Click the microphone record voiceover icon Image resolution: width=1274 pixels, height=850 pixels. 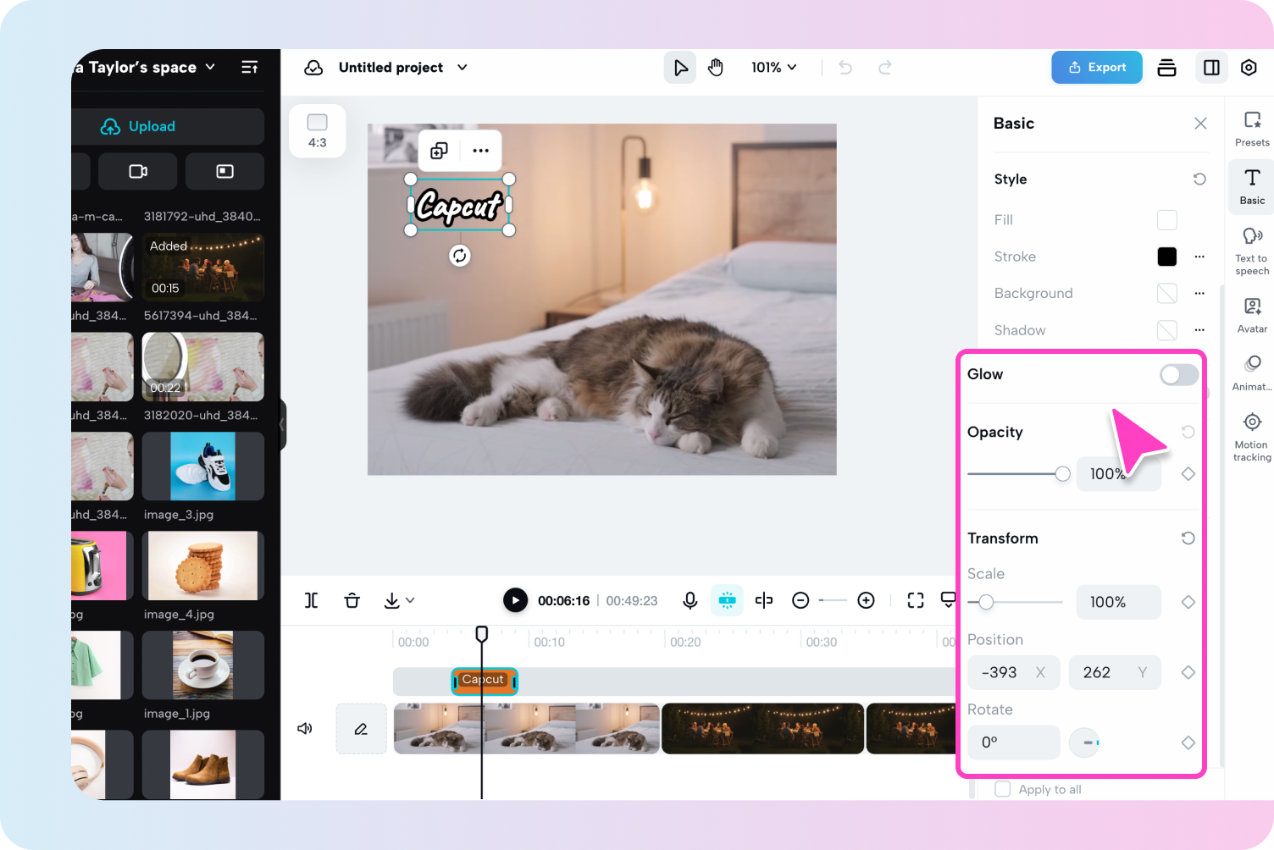(690, 600)
